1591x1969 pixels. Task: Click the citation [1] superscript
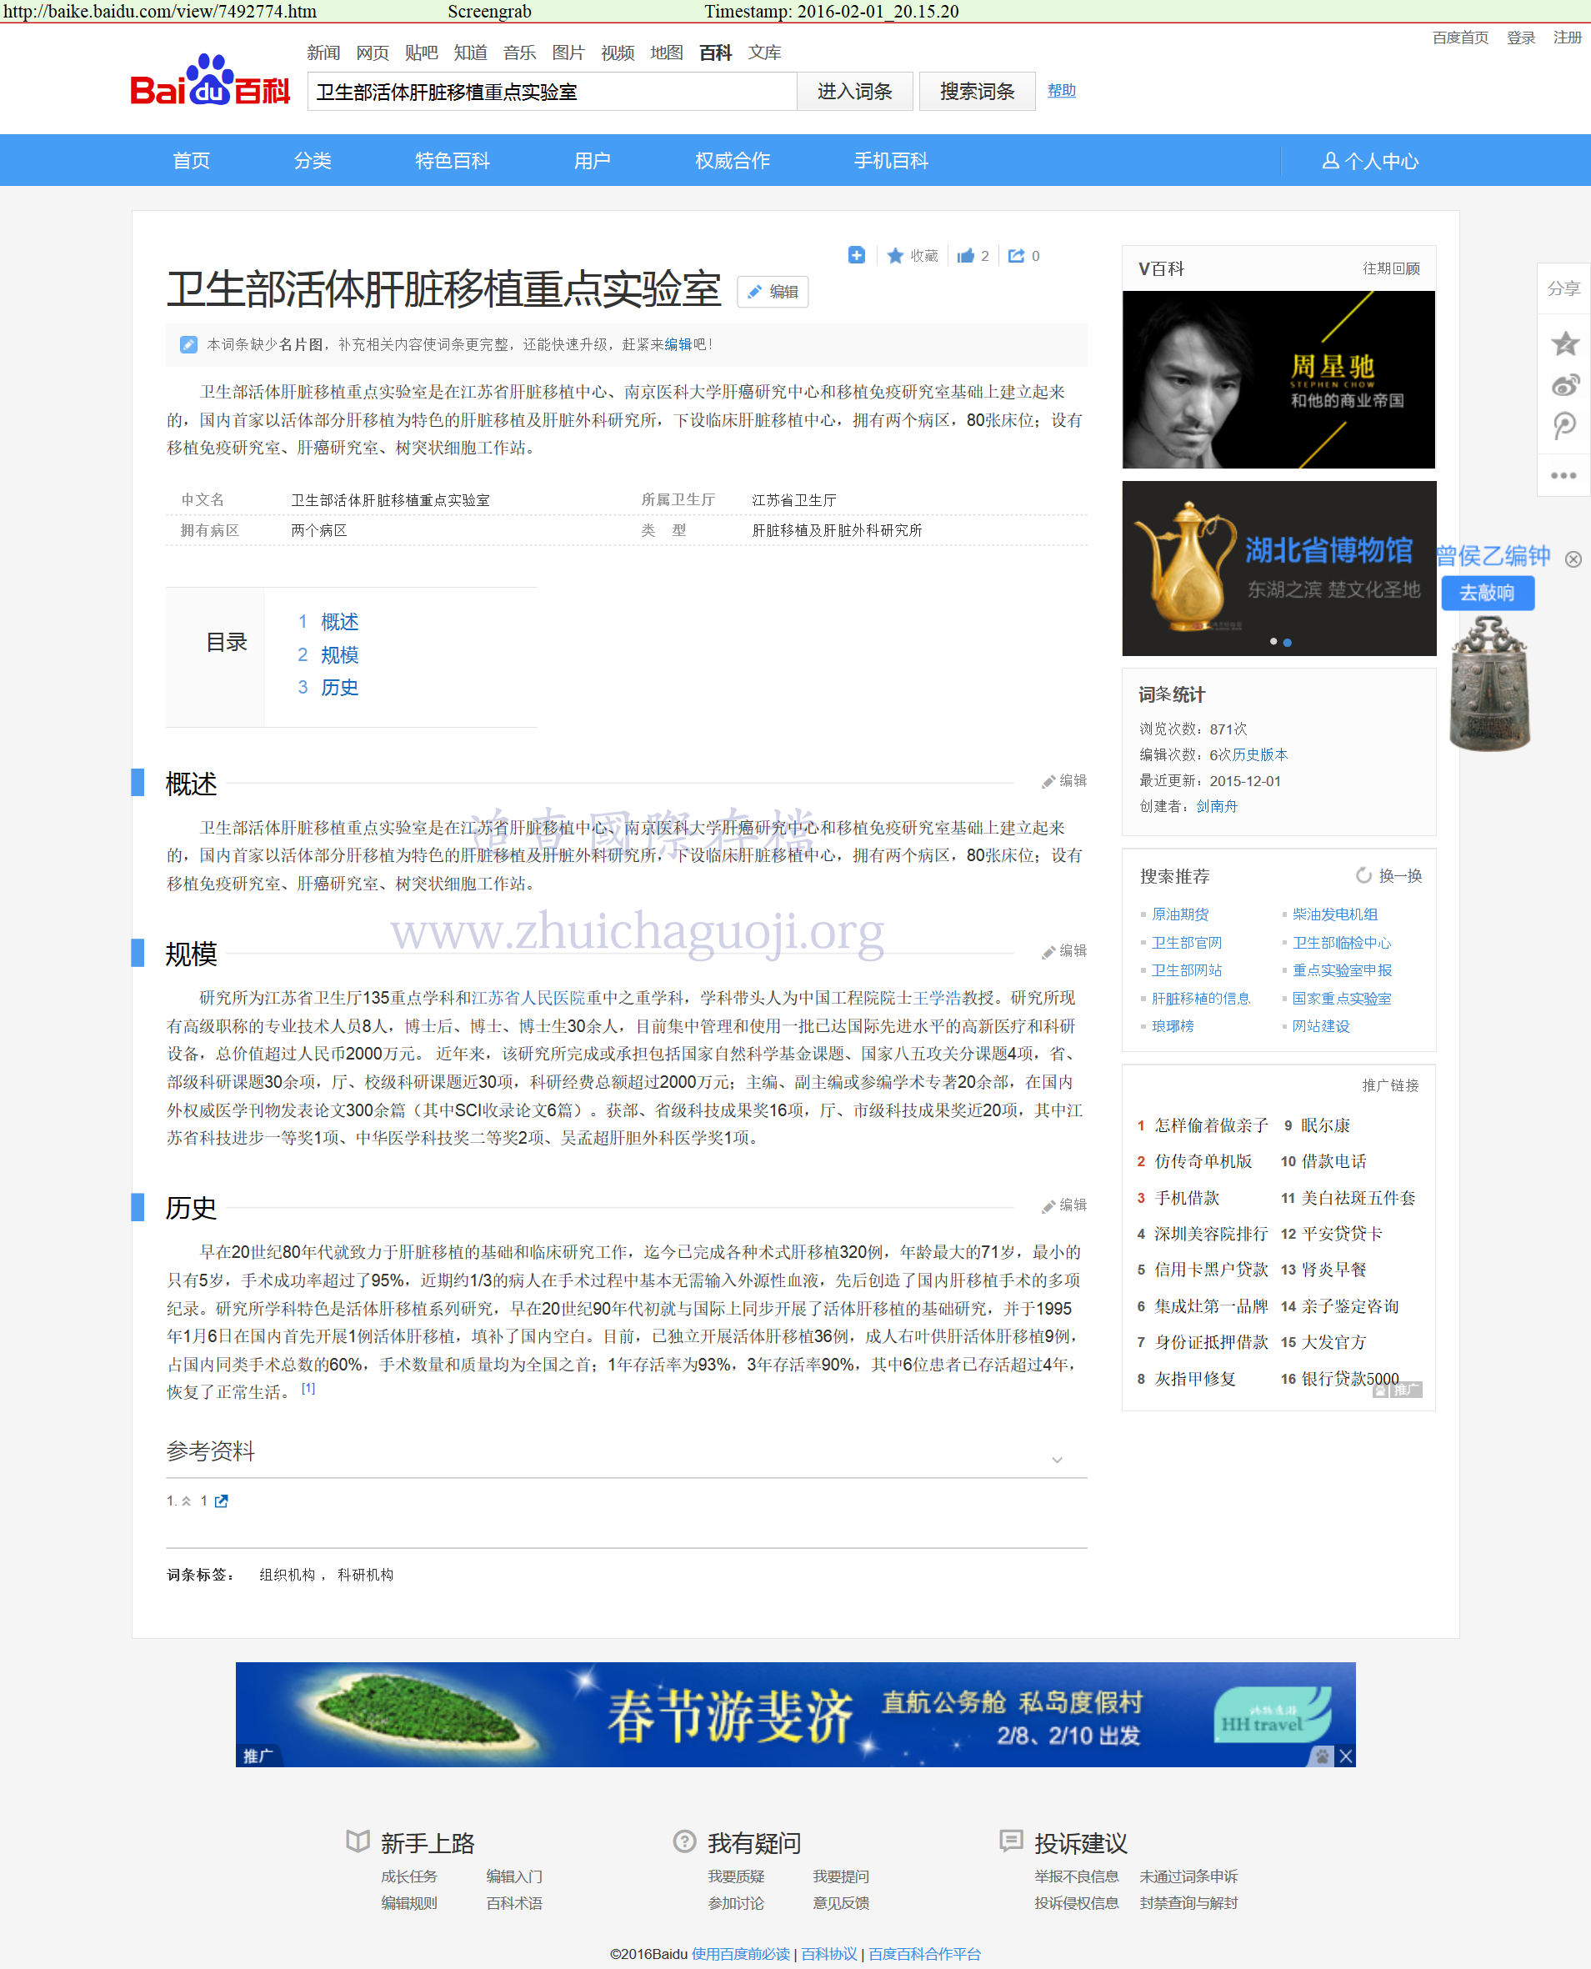tap(308, 1388)
